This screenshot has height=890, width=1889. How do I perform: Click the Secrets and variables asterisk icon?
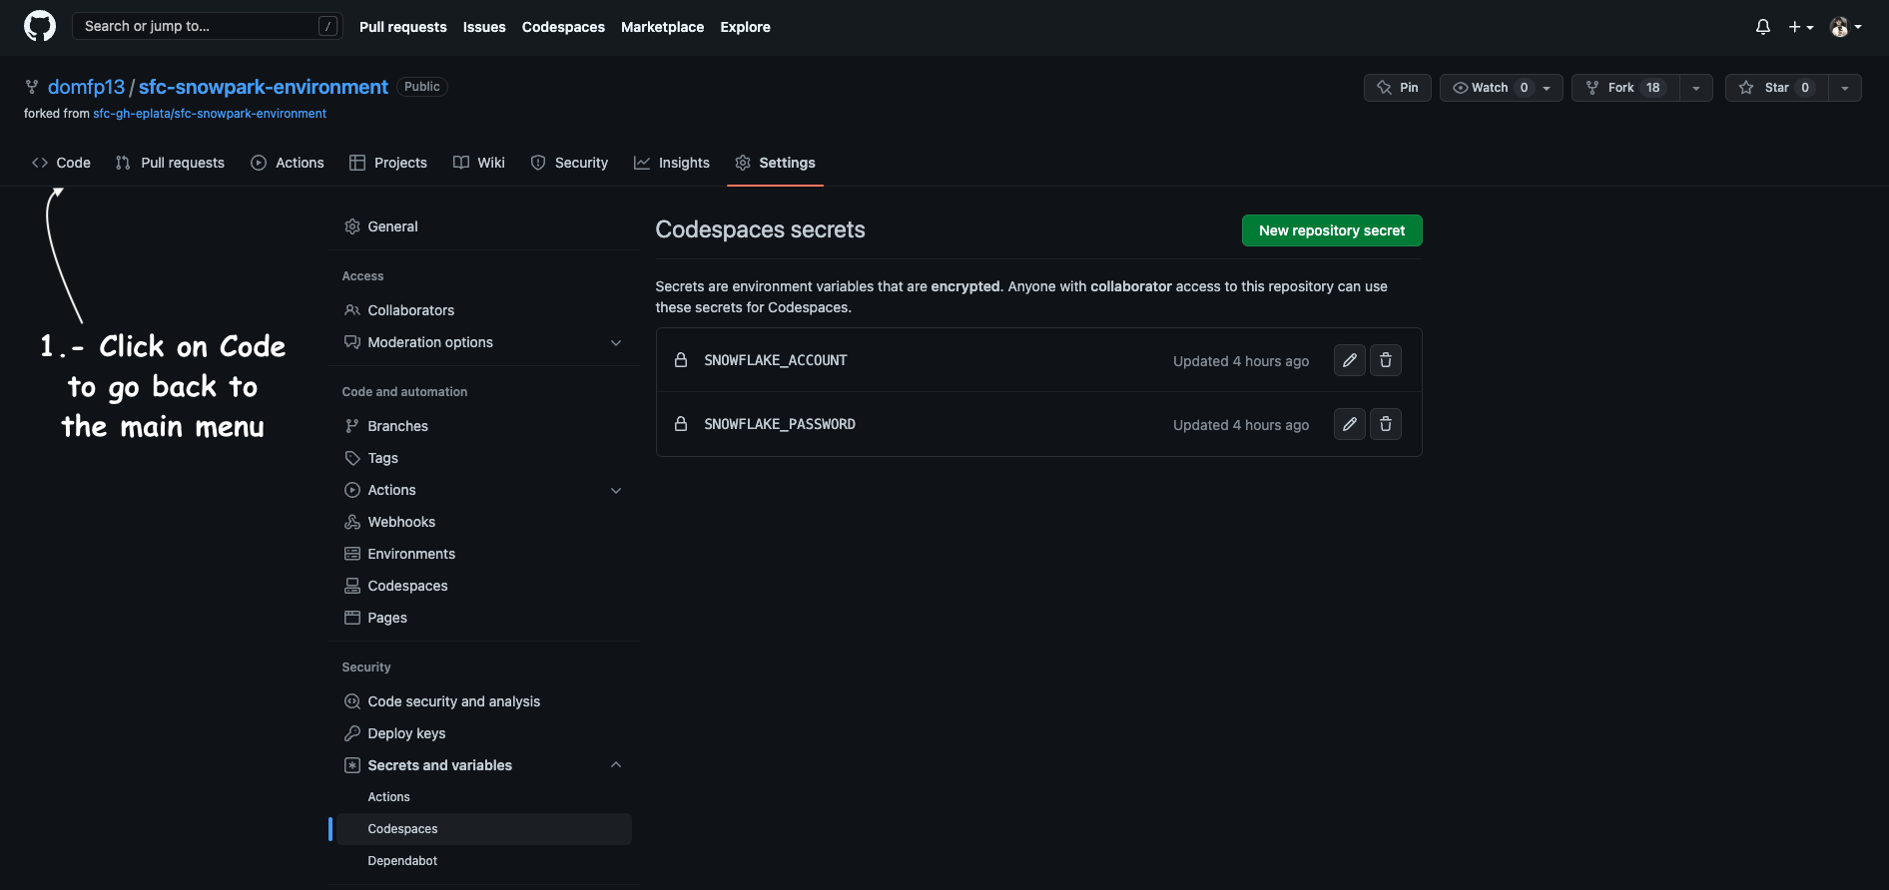click(x=352, y=765)
